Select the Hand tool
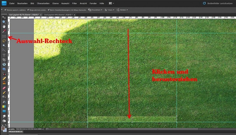The width and height of the screenshot is (236, 135). click(4, 27)
